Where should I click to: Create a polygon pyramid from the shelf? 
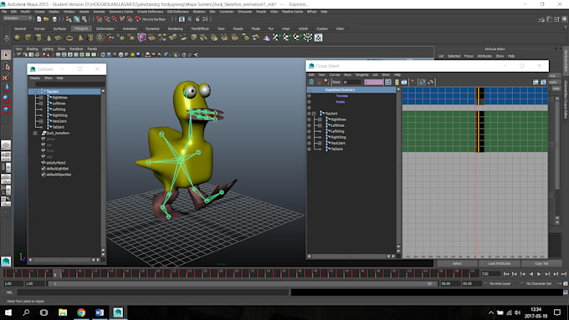[80, 38]
